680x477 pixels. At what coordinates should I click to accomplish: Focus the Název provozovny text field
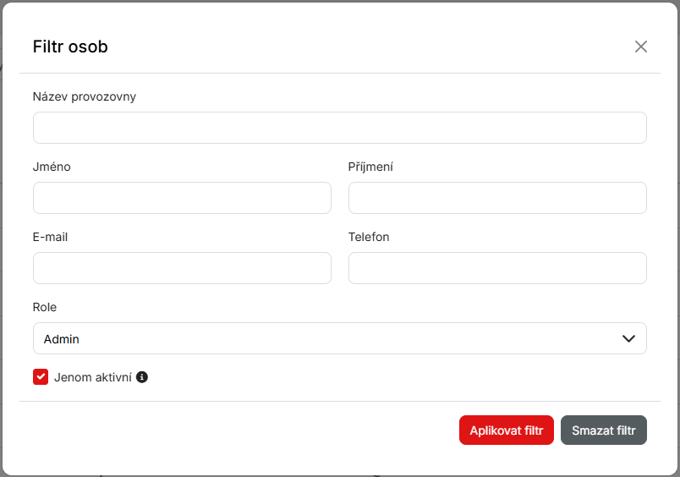pyautogui.click(x=339, y=128)
